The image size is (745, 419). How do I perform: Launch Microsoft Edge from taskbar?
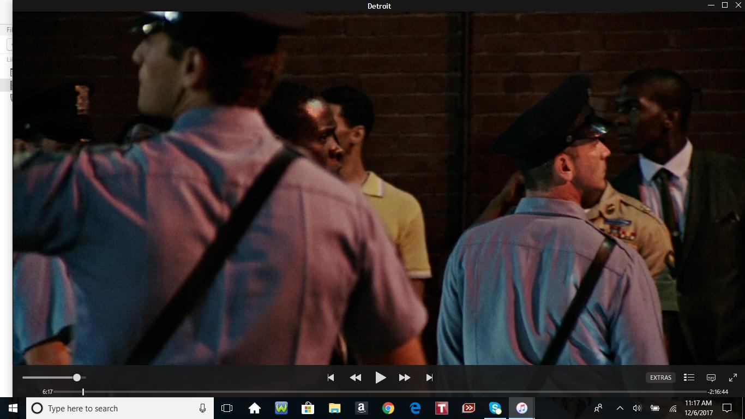coord(414,408)
